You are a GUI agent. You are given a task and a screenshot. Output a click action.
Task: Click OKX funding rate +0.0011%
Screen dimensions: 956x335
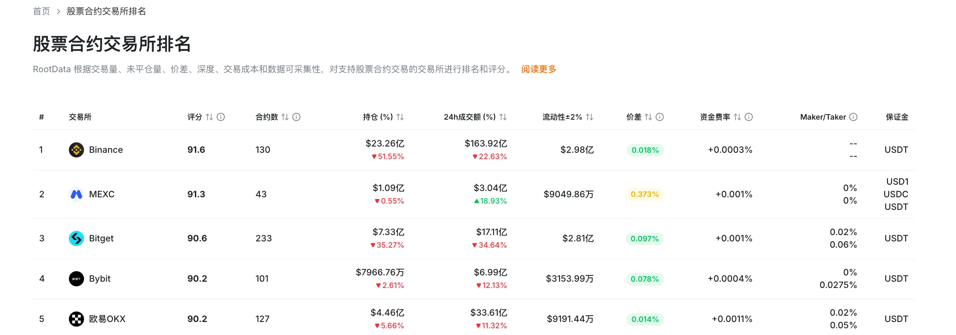(732, 319)
